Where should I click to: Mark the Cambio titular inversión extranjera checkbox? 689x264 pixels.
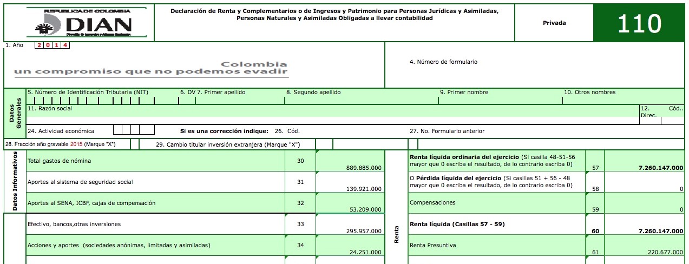point(324,144)
